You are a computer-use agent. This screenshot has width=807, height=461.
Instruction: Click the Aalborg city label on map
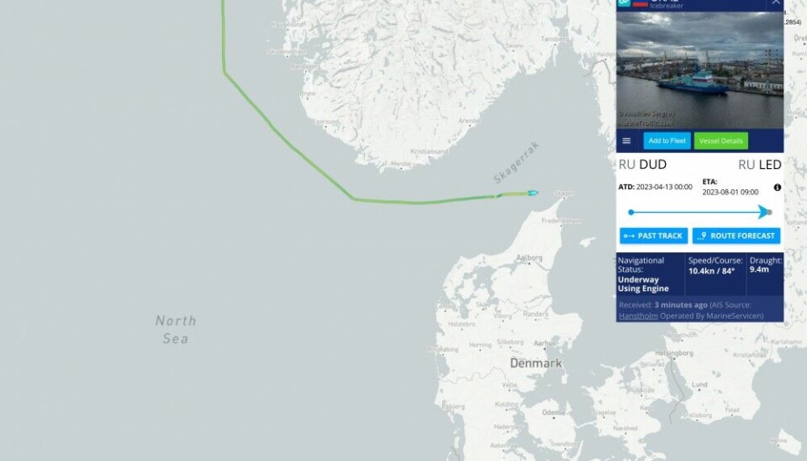point(529,257)
